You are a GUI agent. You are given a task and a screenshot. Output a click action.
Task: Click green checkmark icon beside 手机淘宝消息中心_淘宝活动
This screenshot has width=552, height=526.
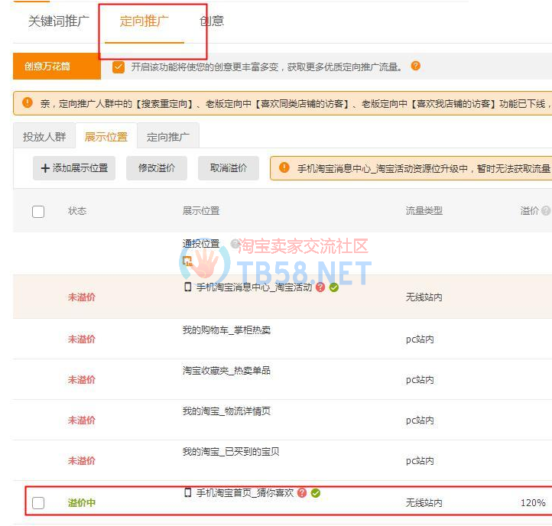[x=334, y=287]
